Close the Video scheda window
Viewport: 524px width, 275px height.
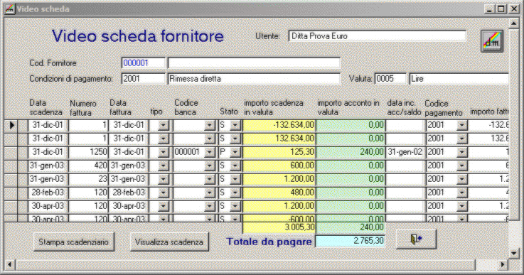pyautogui.click(x=513, y=9)
